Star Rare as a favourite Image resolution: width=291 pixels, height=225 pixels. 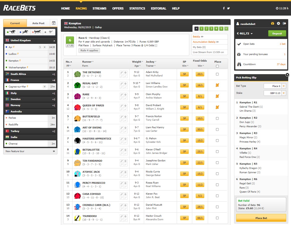[126, 95]
